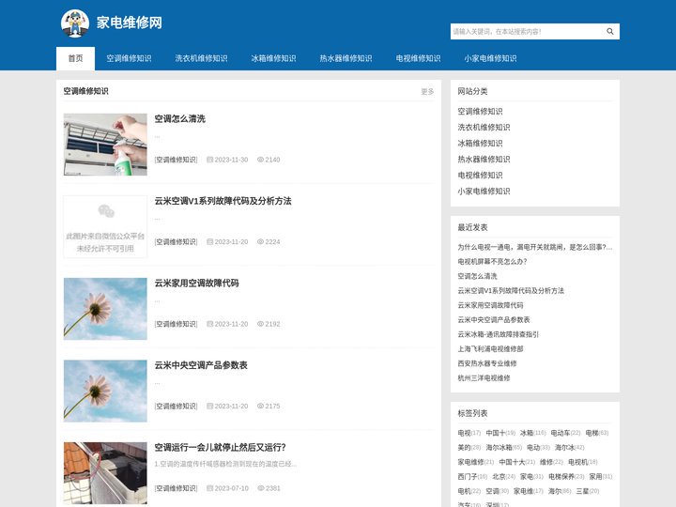676x507 pixels.
Task: Select 小家电维修知识 under 网站分类 sidebar
Action: pyautogui.click(x=484, y=191)
